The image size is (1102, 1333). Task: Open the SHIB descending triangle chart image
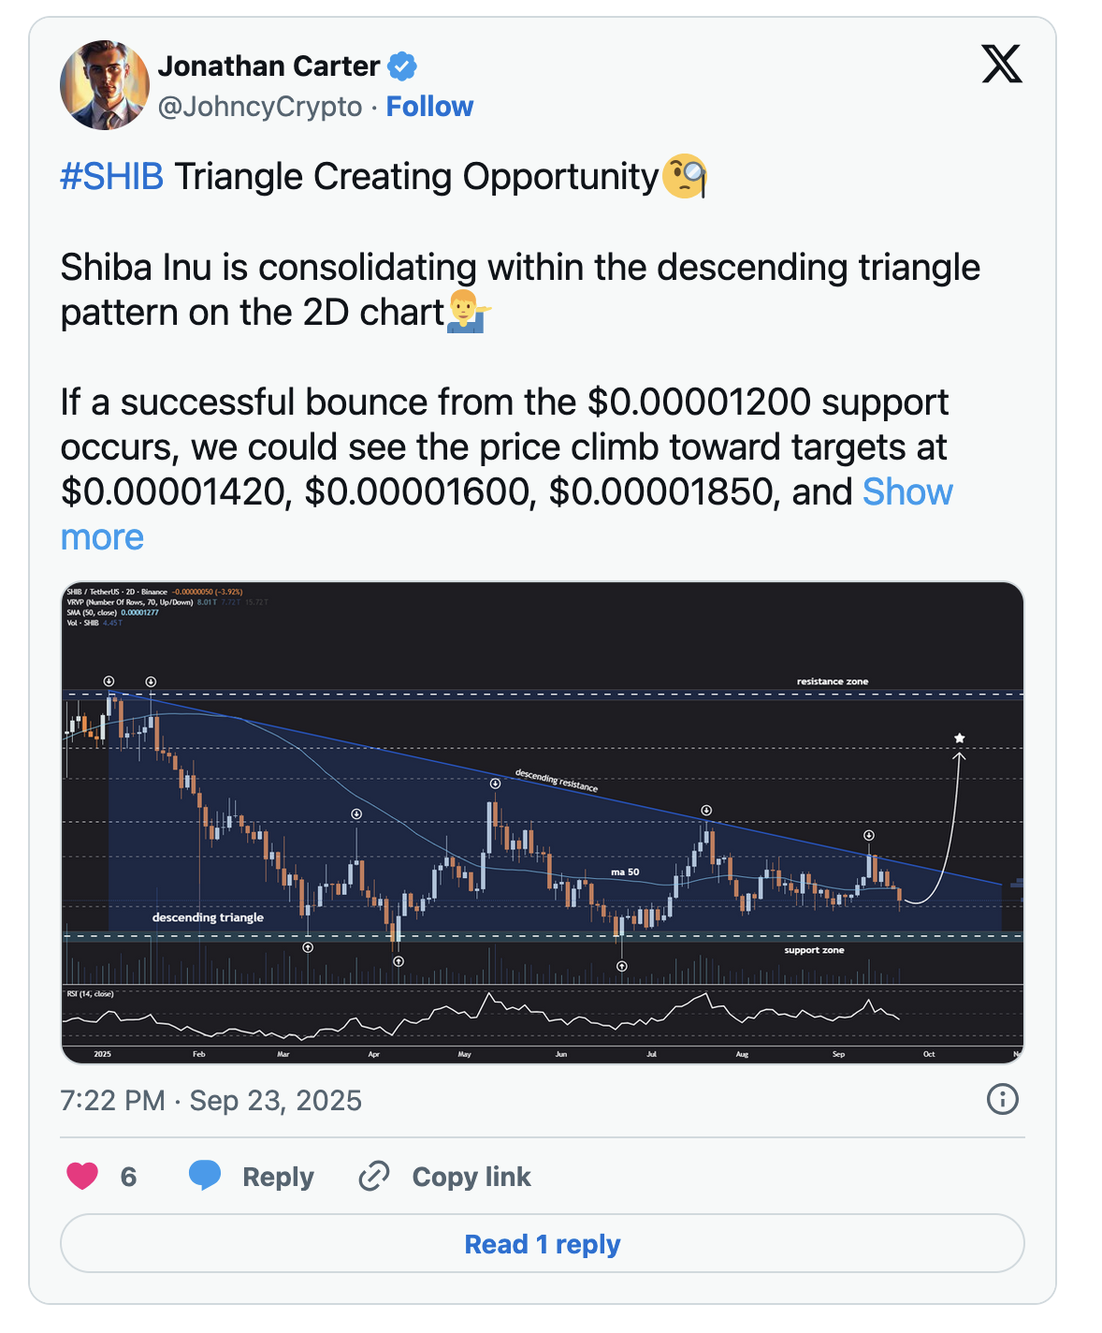tap(543, 822)
